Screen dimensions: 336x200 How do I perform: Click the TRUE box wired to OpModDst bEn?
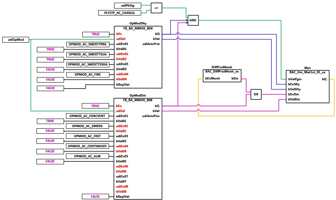(95, 106)
